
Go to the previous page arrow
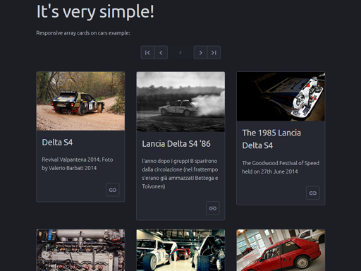161,52
